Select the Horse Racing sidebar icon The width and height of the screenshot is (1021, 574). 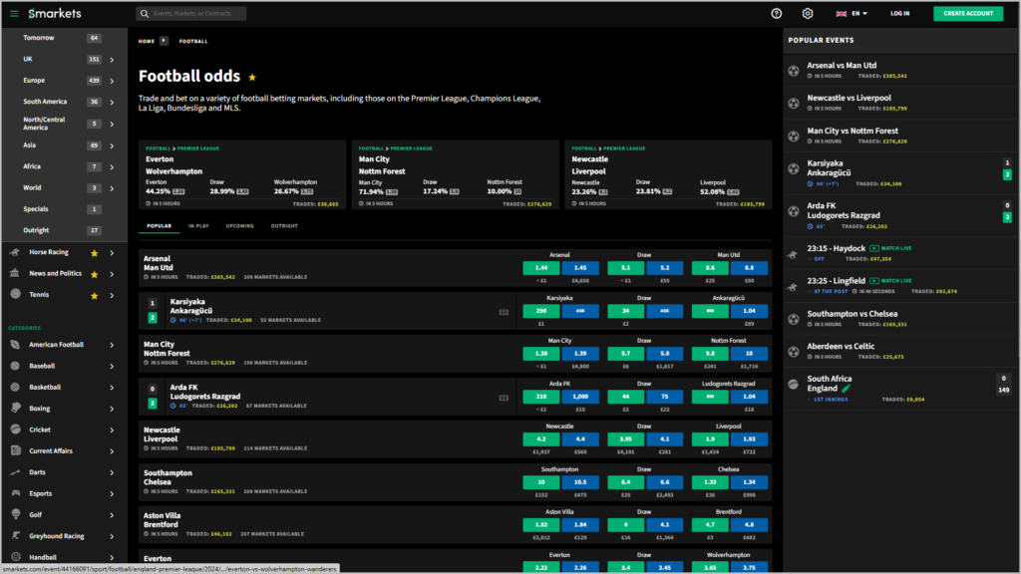click(x=15, y=252)
